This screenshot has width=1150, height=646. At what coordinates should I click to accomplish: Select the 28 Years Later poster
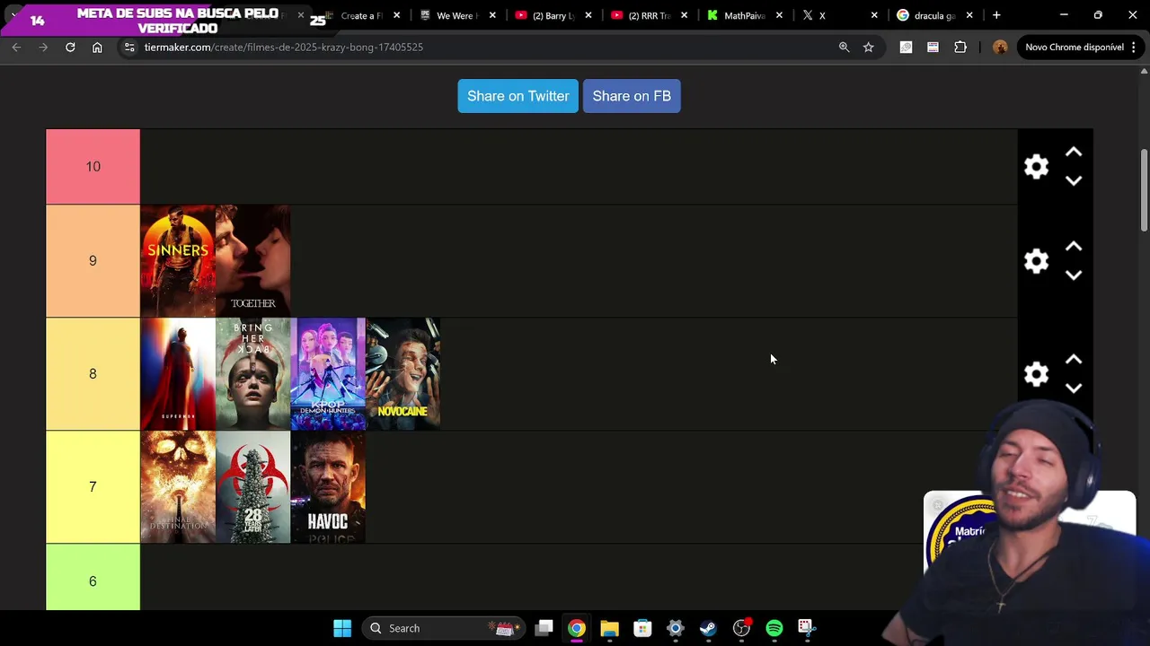[253, 487]
